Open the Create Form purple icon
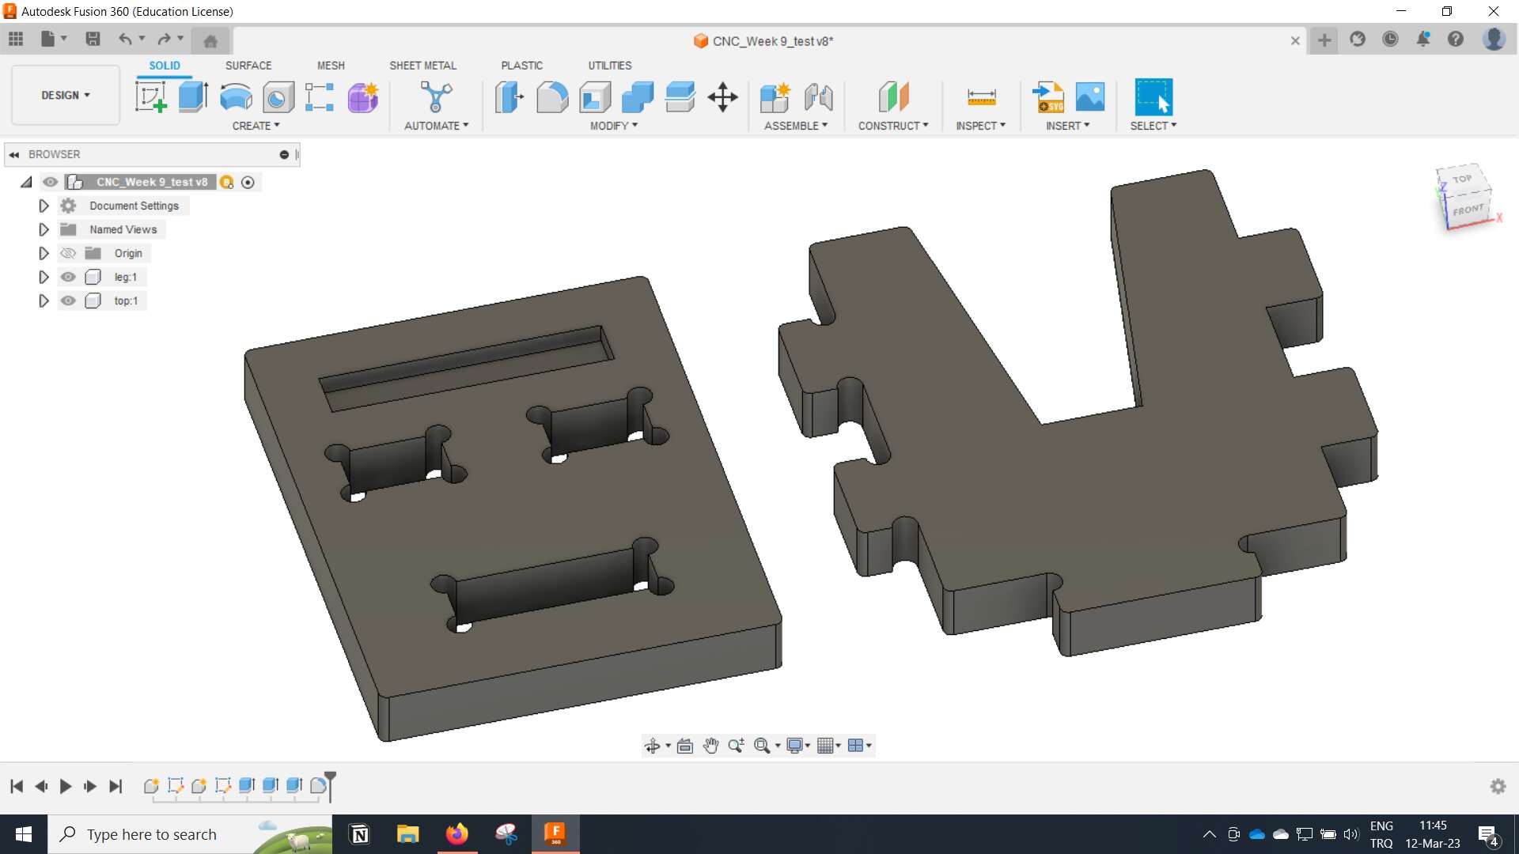1519x854 pixels. (363, 97)
